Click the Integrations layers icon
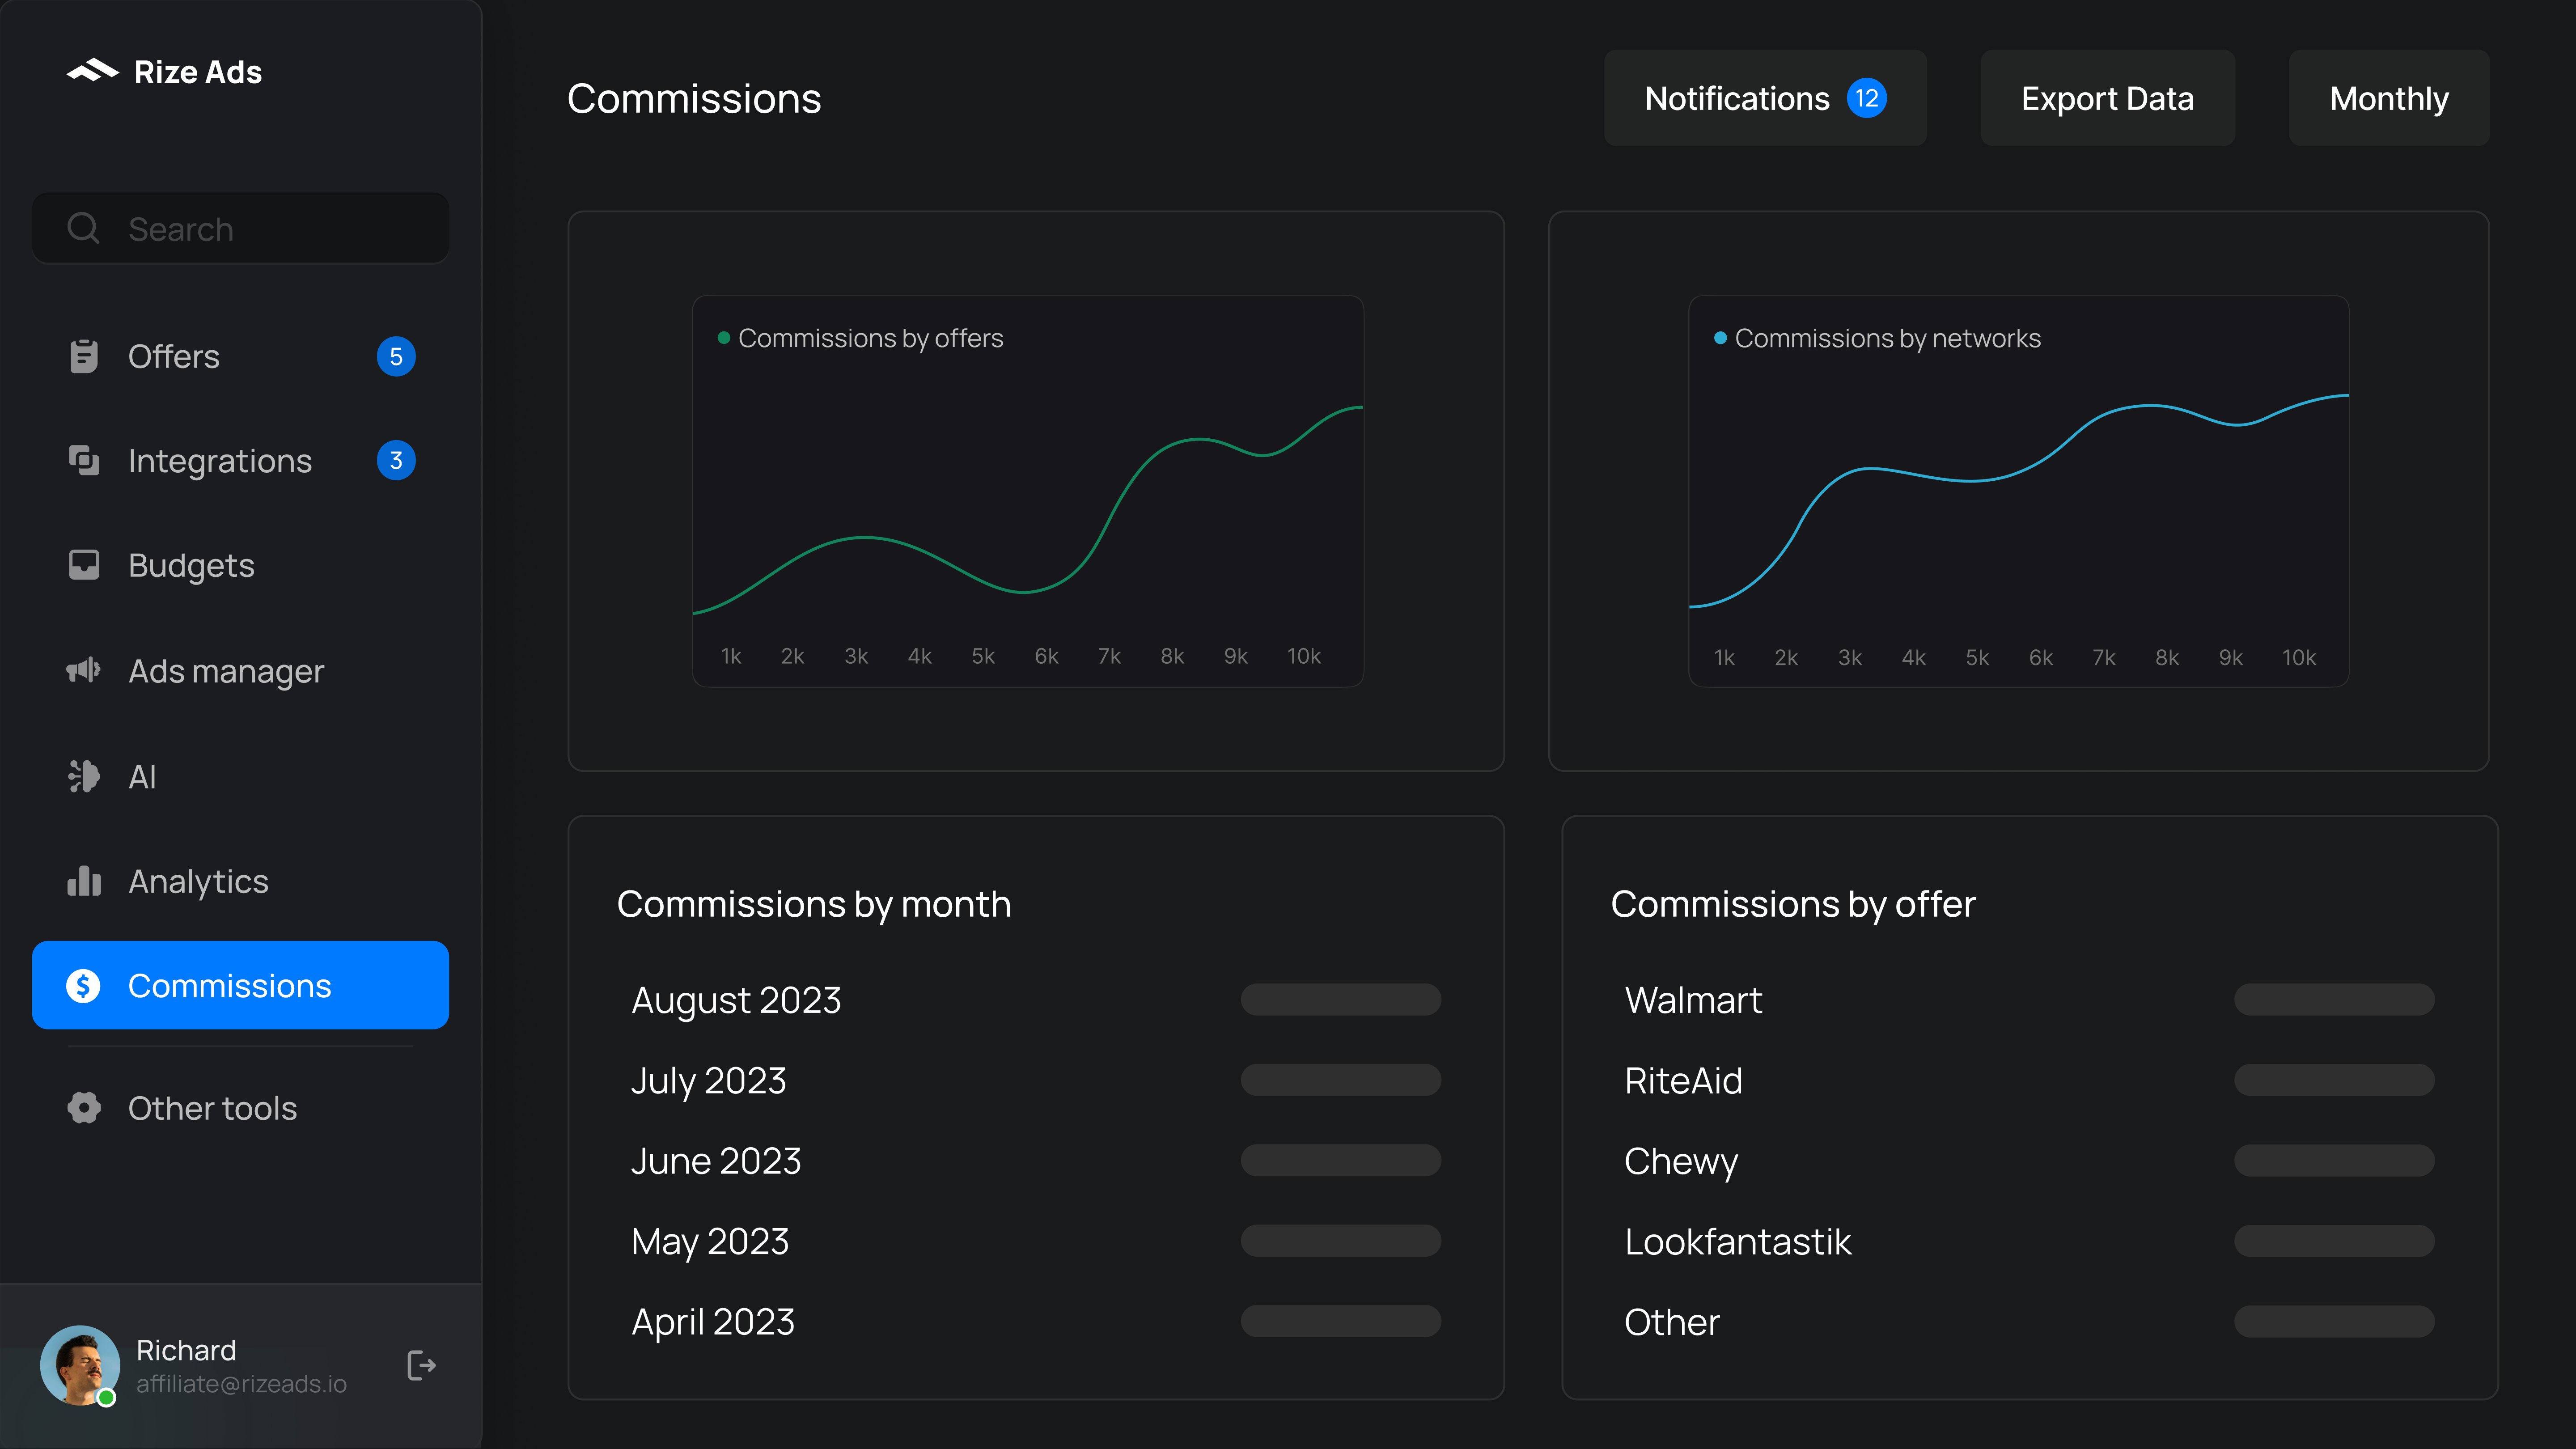 point(84,461)
